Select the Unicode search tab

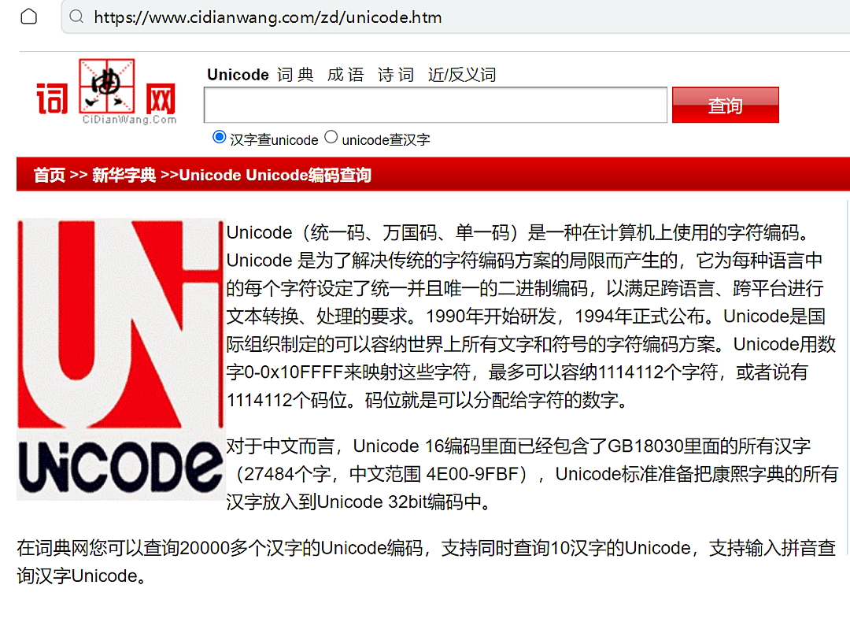[x=238, y=74]
